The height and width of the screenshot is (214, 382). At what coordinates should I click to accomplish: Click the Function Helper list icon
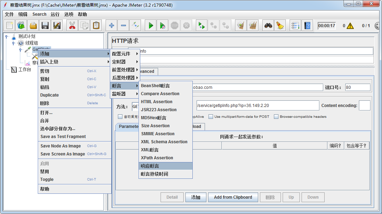[x=295, y=25]
